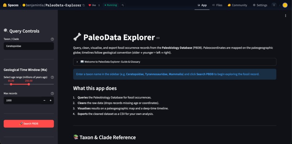
Task: Click the 65.00 slider handle
Action: point(11,84)
